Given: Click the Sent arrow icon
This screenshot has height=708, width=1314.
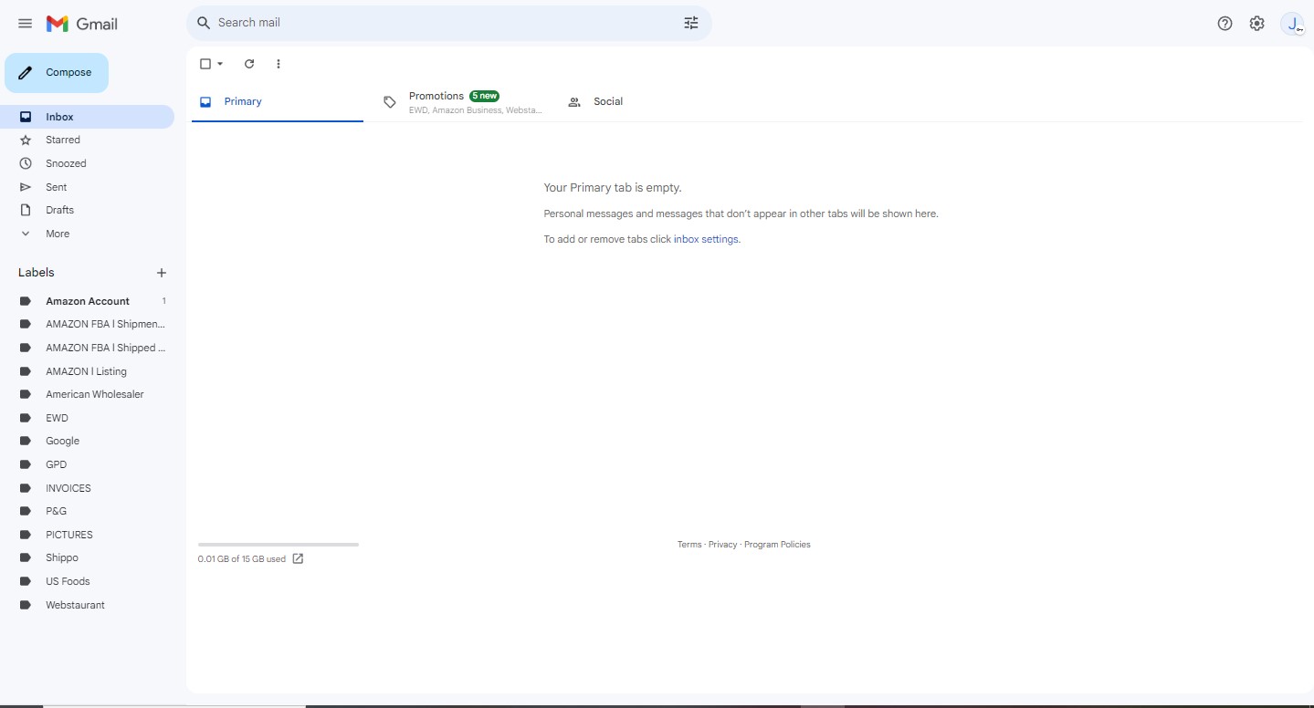Looking at the screenshot, I should click(x=26, y=187).
